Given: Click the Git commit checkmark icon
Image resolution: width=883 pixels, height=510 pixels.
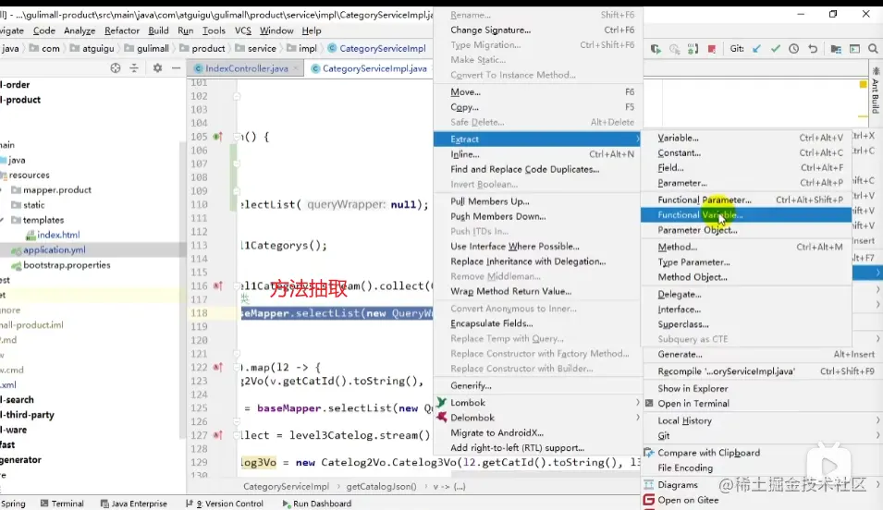Looking at the screenshot, I should point(776,49).
